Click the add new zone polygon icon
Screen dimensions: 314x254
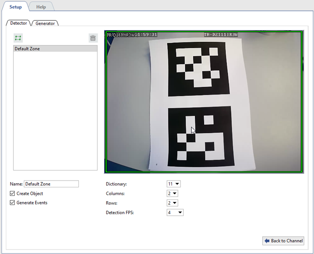point(18,38)
